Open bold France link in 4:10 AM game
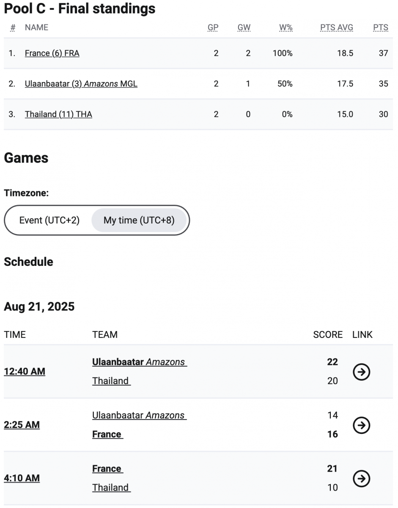 (x=108, y=469)
